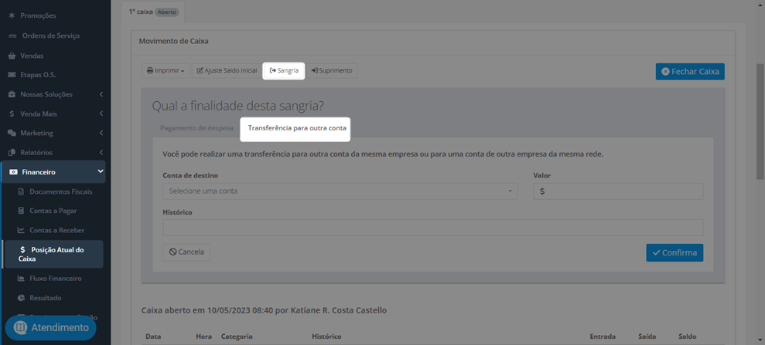The width and height of the screenshot is (765, 345).
Task: Collapse the Financeiro menu section
Action: (x=101, y=172)
